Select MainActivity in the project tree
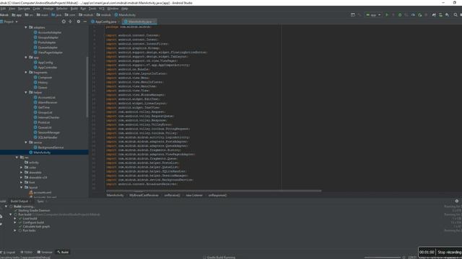This screenshot has width=462, height=259. [x=40, y=152]
